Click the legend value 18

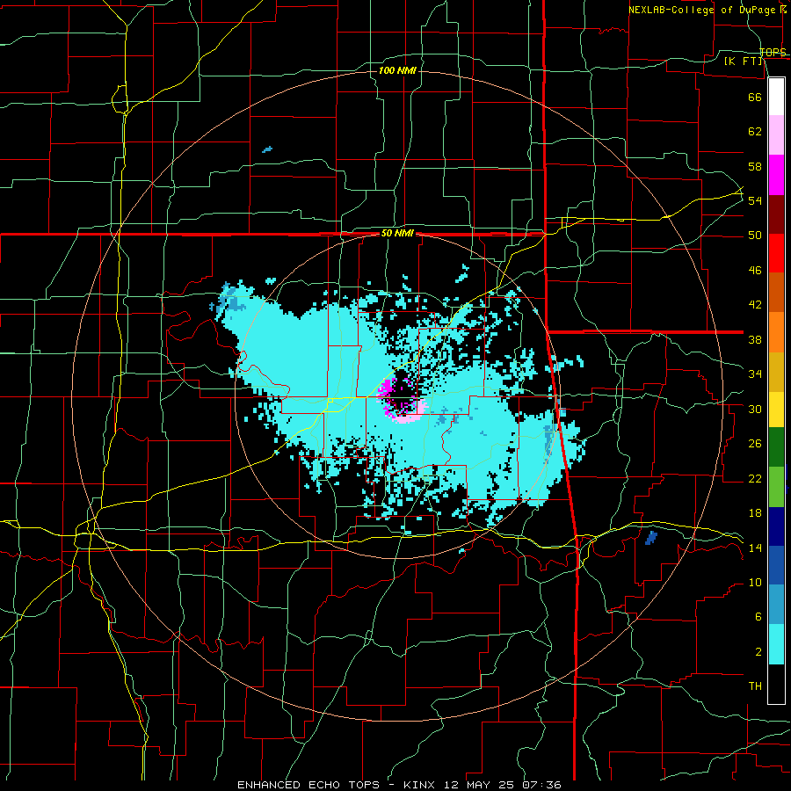[x=755, y=513]
